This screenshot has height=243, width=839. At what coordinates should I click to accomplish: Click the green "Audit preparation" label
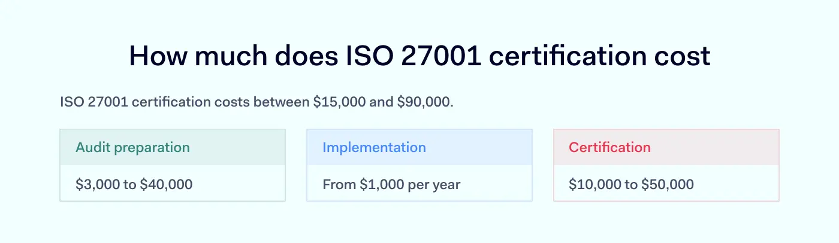tap(132, 147)
